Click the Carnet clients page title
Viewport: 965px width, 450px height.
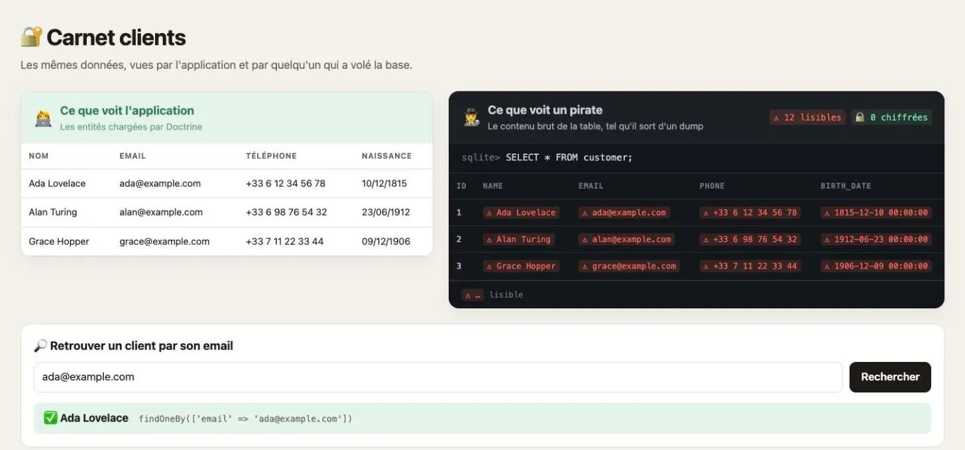(116, 38)
